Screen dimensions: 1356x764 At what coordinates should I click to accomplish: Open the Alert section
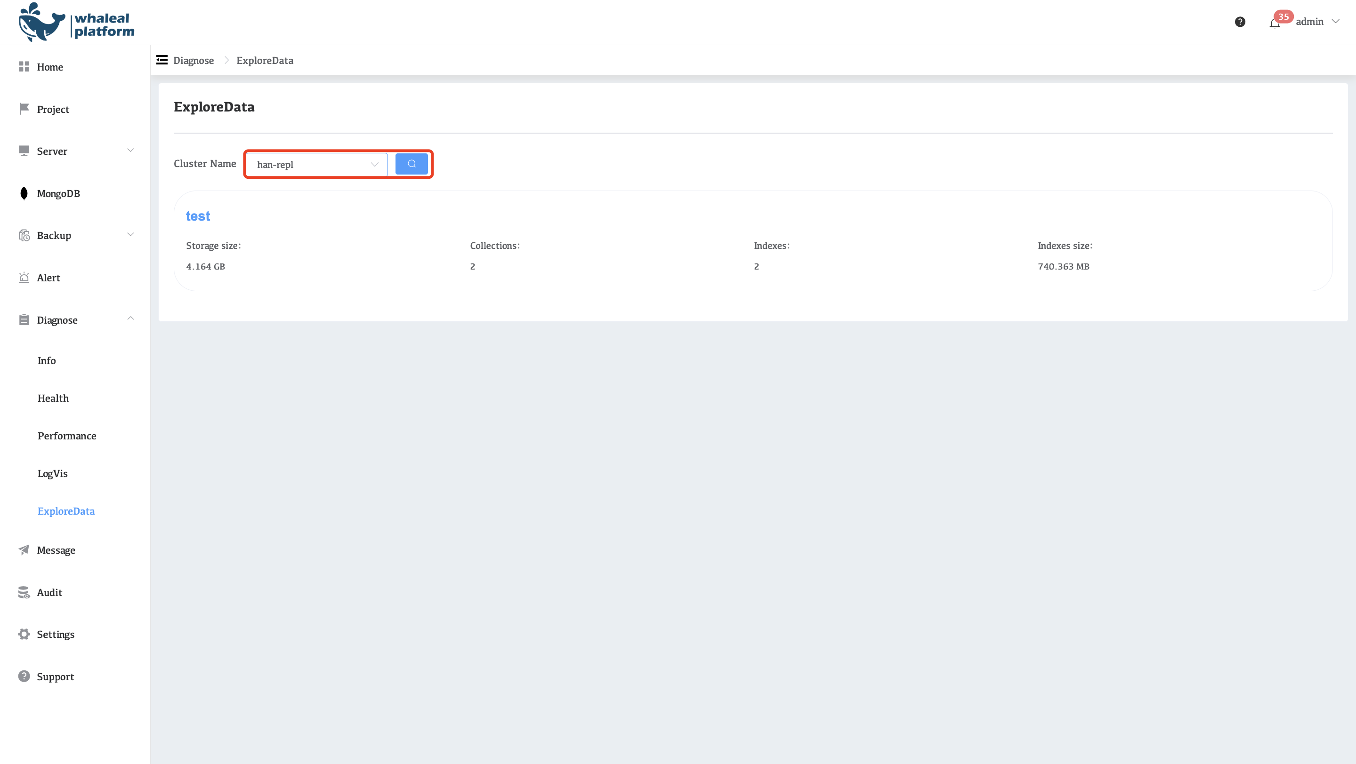(48, 278)
